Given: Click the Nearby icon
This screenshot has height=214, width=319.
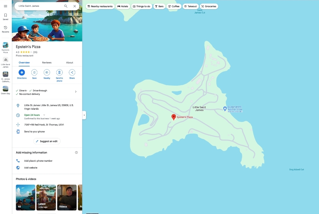Looking at the screenshot, I should pyautogui.click(x=47, y=72).
